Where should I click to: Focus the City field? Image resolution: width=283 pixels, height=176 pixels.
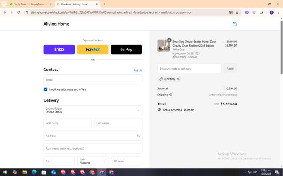pos(59,161)
